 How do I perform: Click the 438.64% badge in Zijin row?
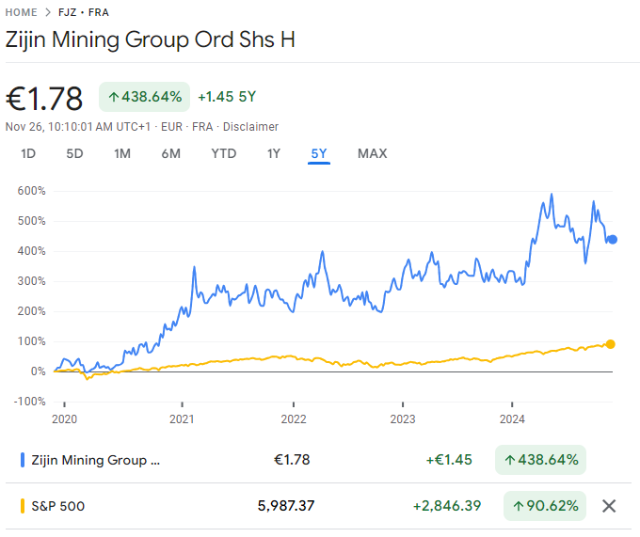540,460
